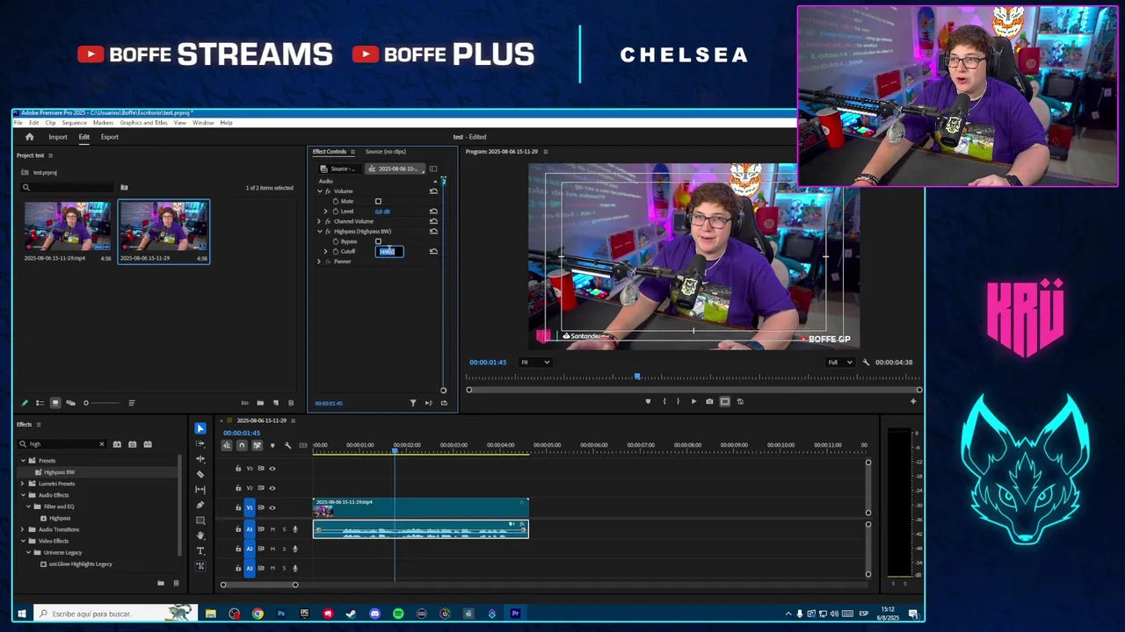1125x632 pixels.
Task: Mute audio track A1
Action: [272, 529]
